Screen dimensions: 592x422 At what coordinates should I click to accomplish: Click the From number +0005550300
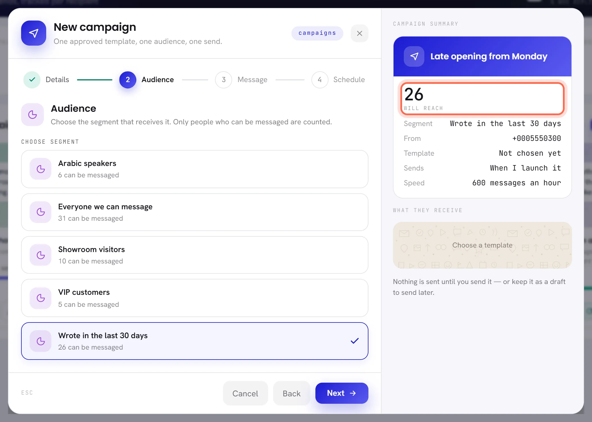click(536, 138)
